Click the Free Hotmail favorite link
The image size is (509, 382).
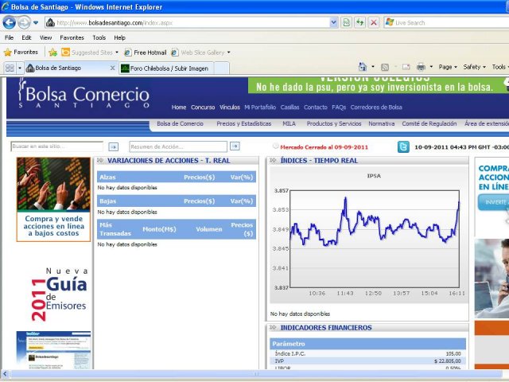click(x=146, y=53)
